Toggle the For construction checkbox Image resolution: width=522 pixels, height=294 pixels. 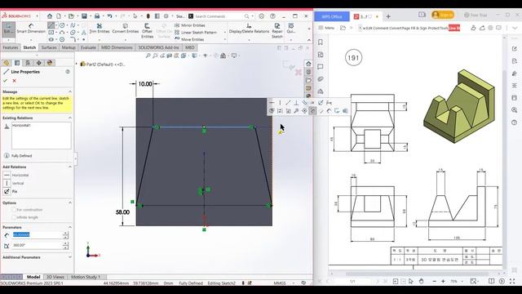pos(14,210)
